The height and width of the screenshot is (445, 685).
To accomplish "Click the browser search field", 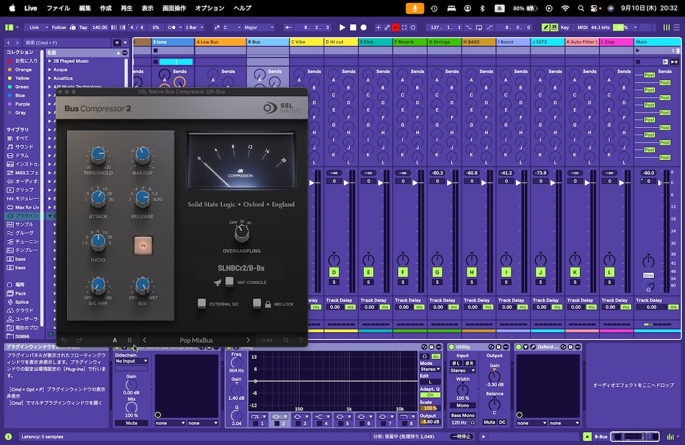I will pyautogui.click(x=66, y=43).
